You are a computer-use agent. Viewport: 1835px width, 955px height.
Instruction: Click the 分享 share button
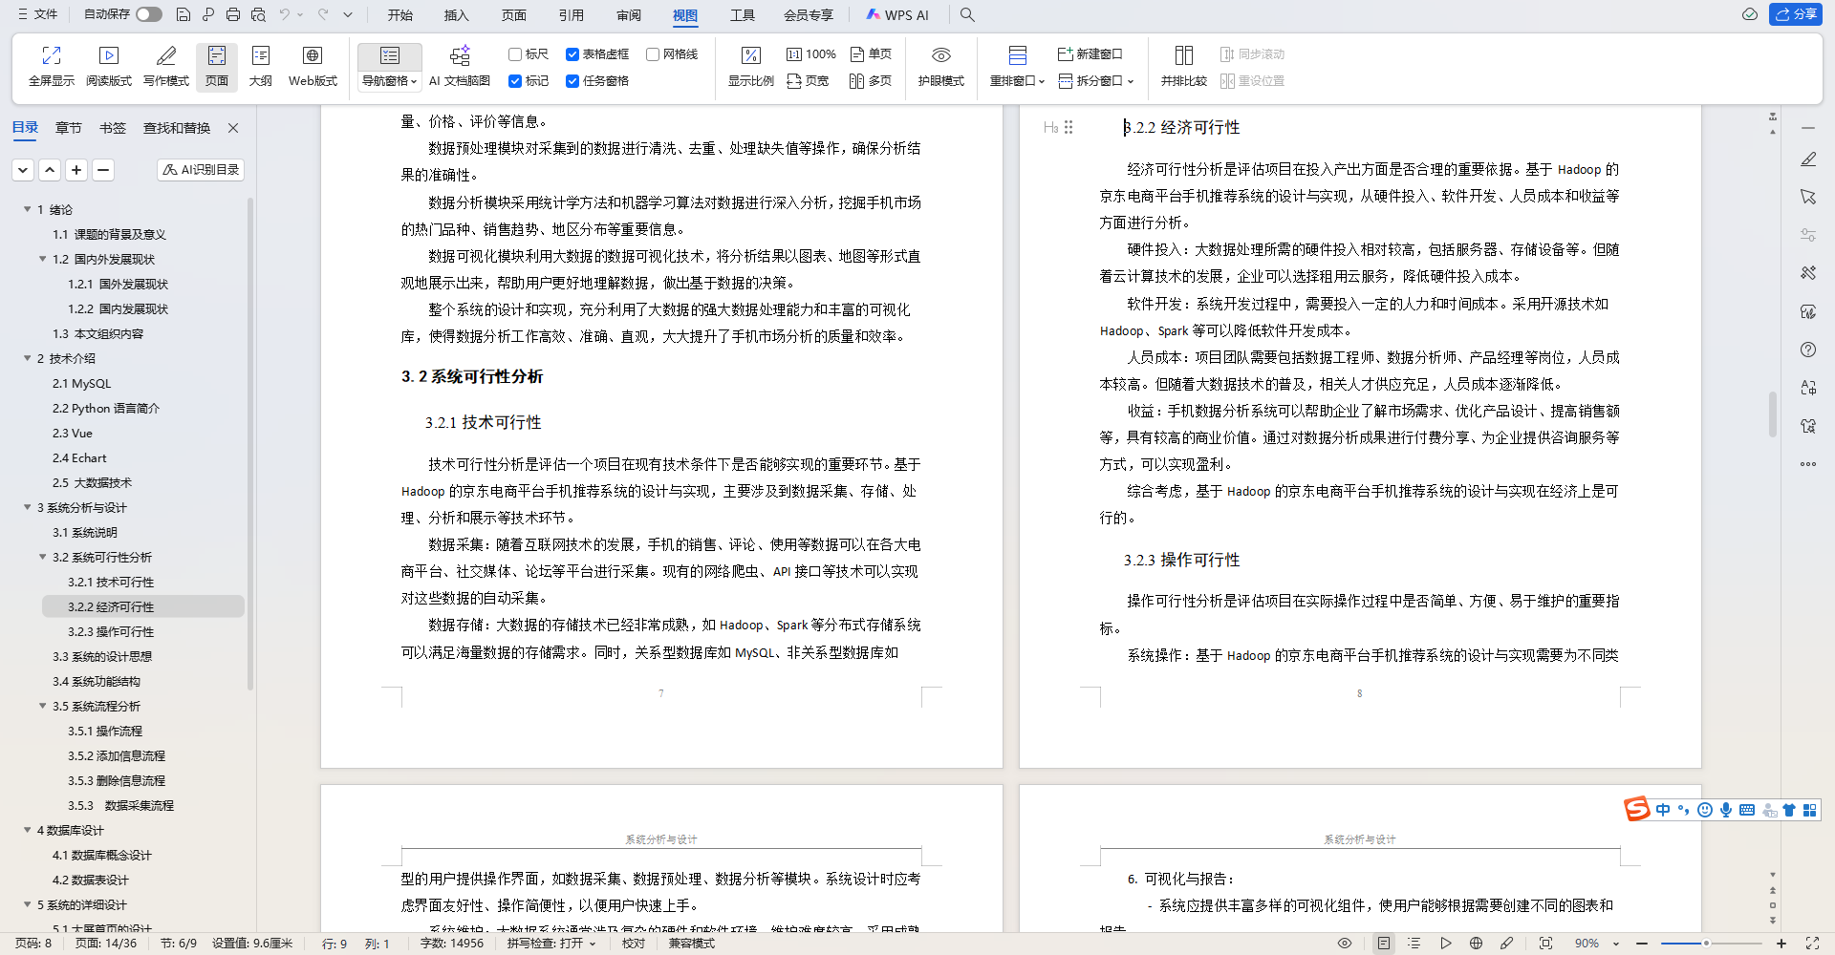pos(1796,14)
